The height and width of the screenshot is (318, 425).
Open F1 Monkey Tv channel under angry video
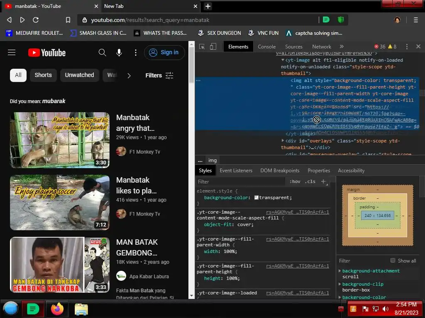click(x=144, y=152)
